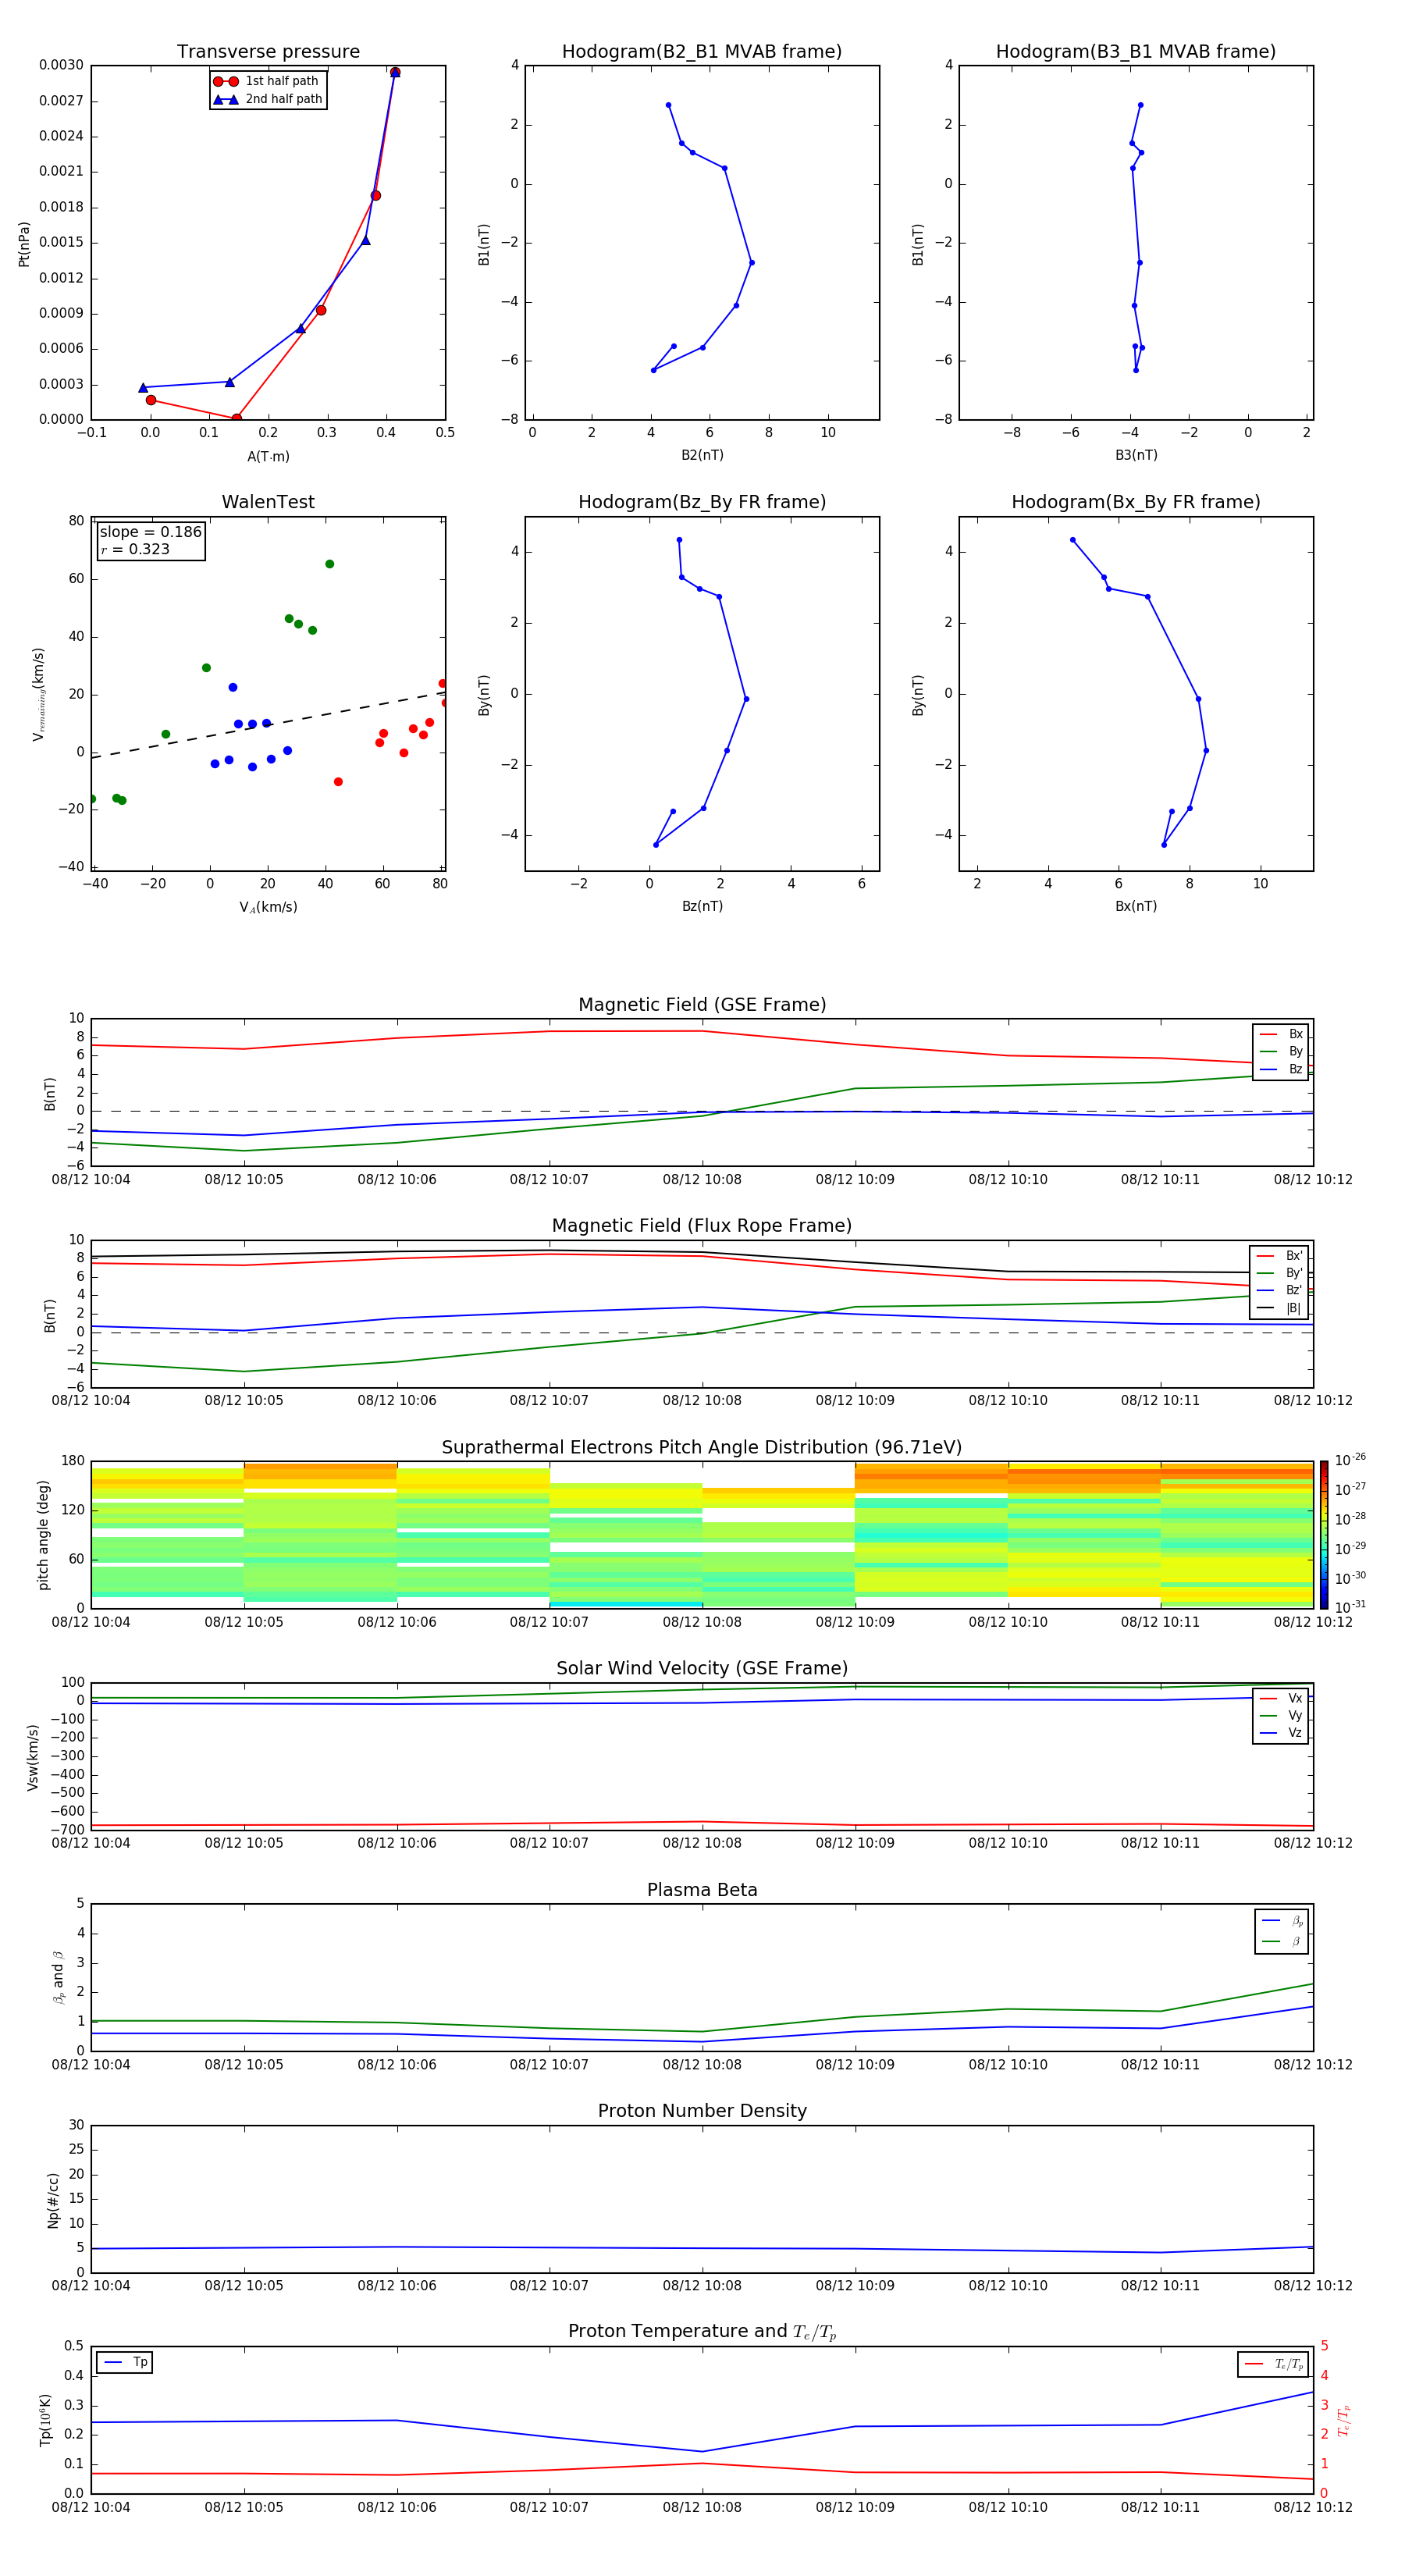
Task: Select the '2nd half path' legend entry
Action: click(x=267, y=99)
